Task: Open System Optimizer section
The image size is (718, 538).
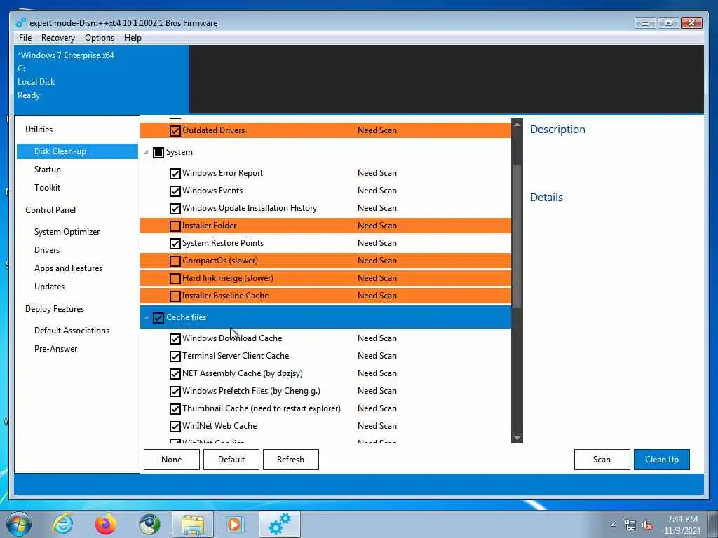Action: tap(67, 232)
